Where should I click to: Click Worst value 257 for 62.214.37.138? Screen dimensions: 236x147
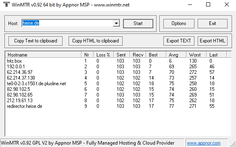tap(193, 78)
